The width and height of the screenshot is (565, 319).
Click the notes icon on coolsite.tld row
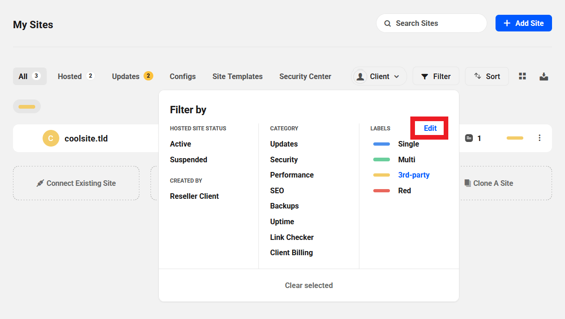tap(469, 138)
